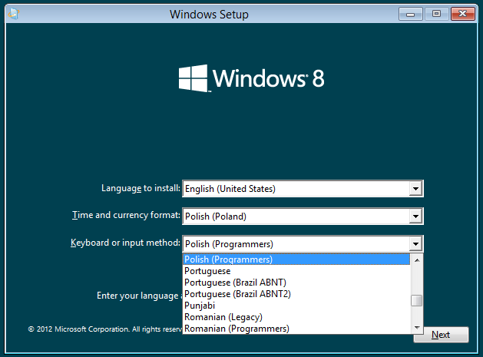Choose the plain Portuguese keyboard option
This screenshot has height=357, width=483.
[207, 271]
